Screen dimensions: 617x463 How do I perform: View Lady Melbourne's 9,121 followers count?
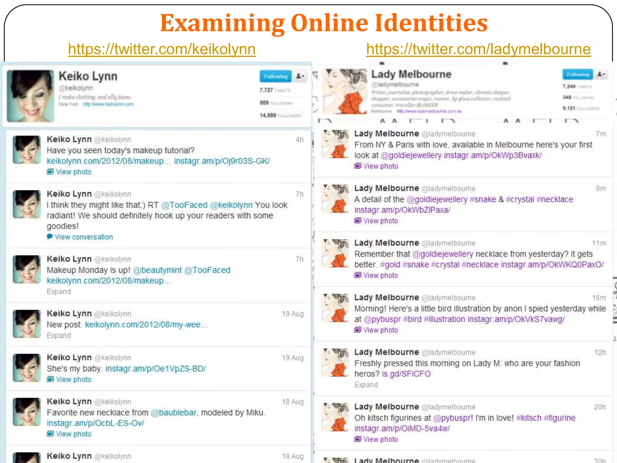click(x=581, y=108)
